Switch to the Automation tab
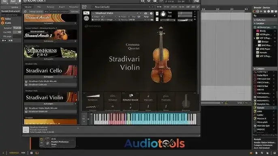Image resolution: width=278 pixels, height=156 pixels. pyautogui.click(x=74, y=7)
